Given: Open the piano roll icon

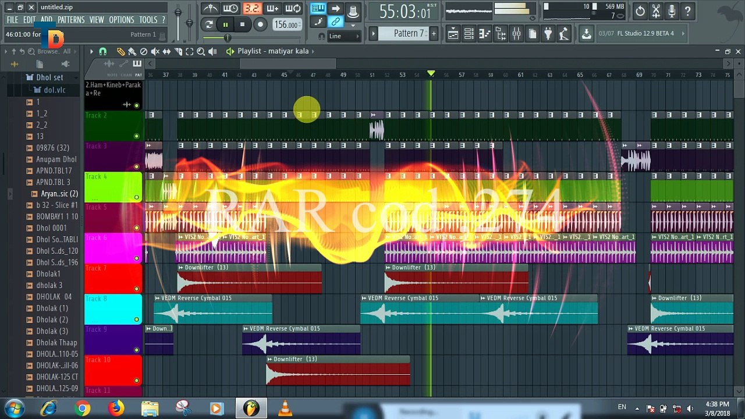Looking at the screenshot, I should pos(485,34).
